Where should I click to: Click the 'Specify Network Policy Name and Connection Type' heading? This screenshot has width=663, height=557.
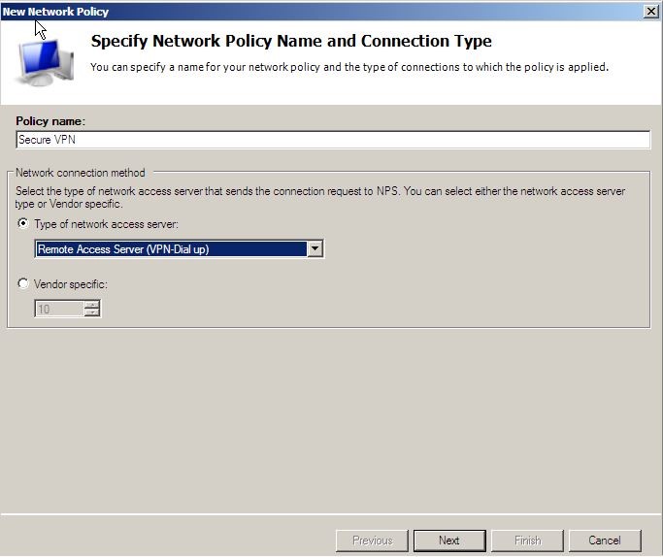(291, 42)
